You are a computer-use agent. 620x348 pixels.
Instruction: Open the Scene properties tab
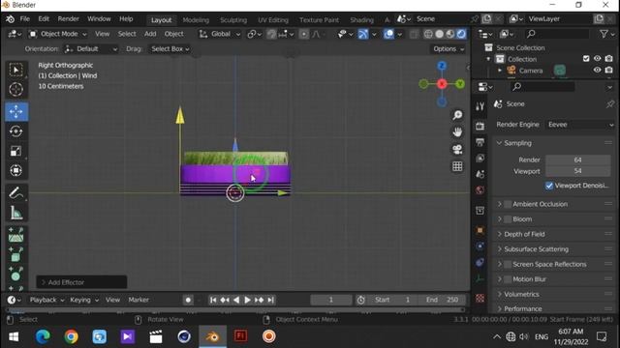[x=480, y=174]
